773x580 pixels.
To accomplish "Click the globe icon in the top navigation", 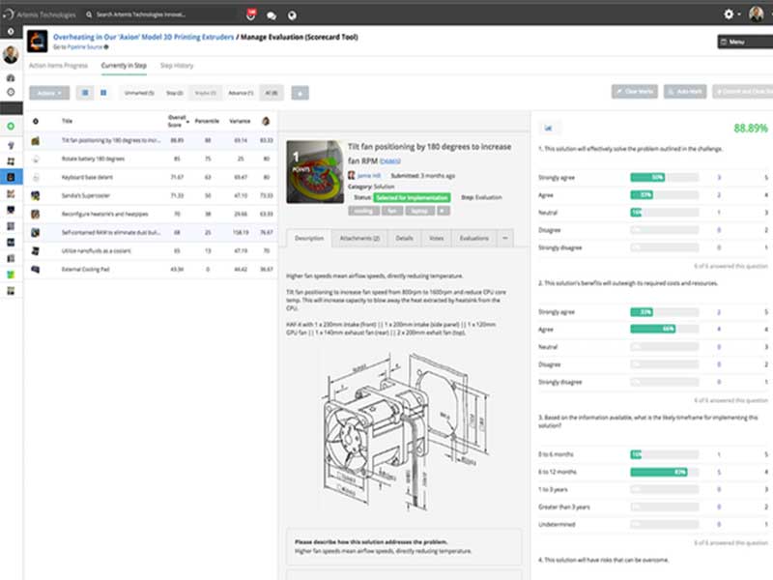I will pyautogui.click(x=293, y=14).
